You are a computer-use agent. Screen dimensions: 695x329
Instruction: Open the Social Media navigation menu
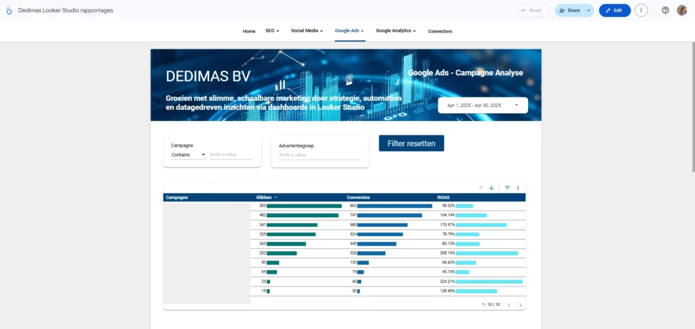coord(307,31)
